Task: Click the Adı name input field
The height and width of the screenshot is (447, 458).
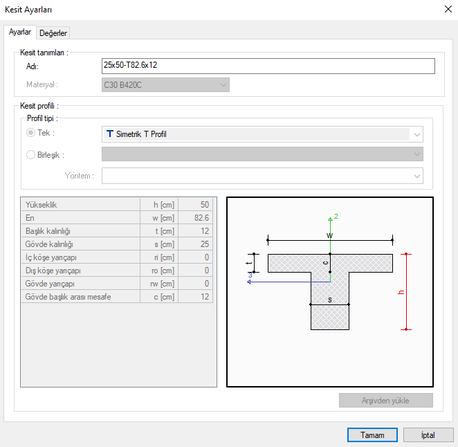Action: pos(268,66)
